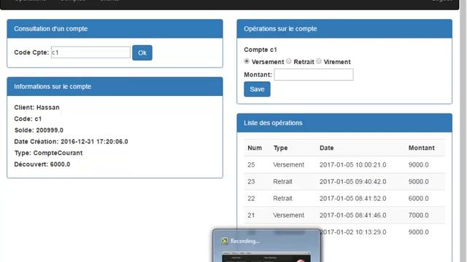Click the Montant column header
Screen dimensions: 467x262
[x=422, y=148]
